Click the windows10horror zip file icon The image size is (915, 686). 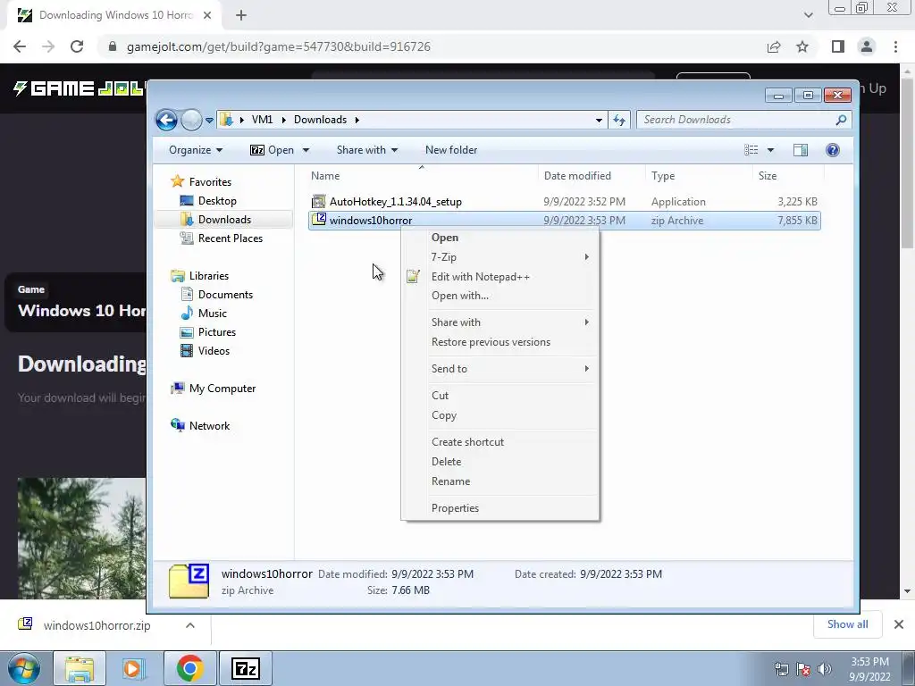tap(319, 220)
